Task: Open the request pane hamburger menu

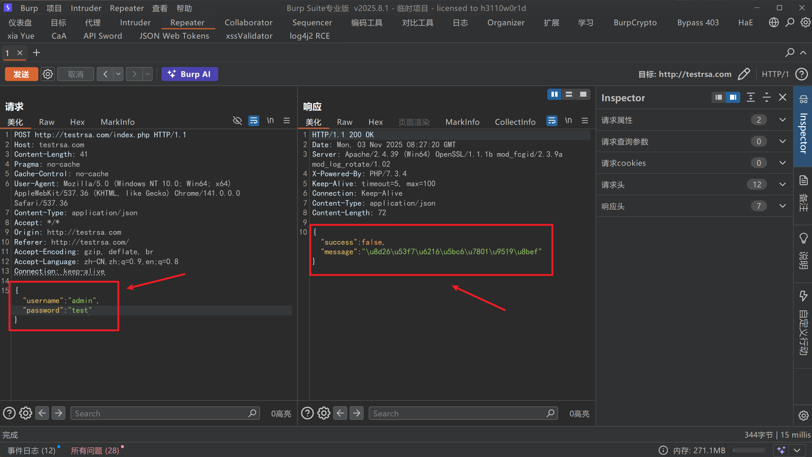Action: pos(287,121)
